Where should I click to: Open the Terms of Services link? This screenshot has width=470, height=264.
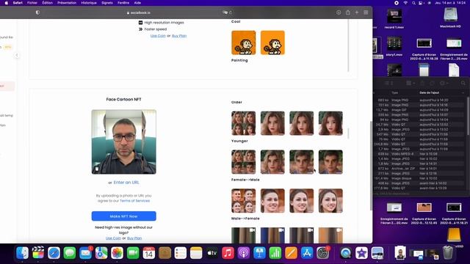coord(135,200)
